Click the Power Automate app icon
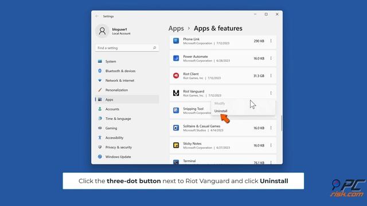 click(x=176, y=58)
